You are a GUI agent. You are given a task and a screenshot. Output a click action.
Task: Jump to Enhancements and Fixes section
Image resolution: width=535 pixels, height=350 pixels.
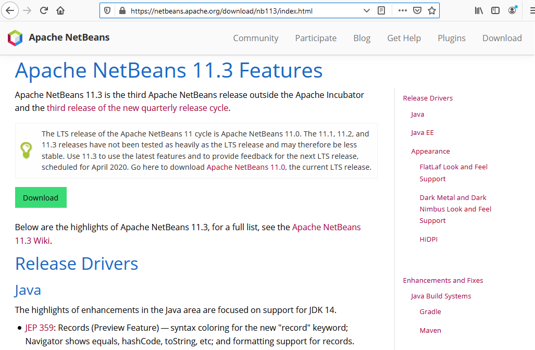443,280
